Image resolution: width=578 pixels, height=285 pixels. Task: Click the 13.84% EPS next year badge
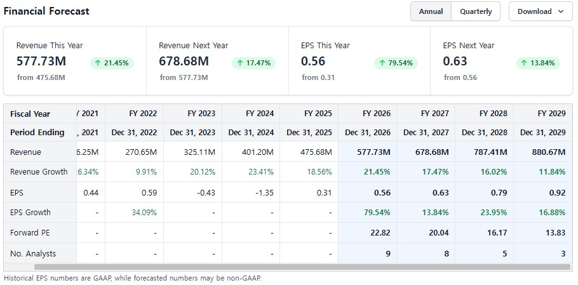pos(538,63)
